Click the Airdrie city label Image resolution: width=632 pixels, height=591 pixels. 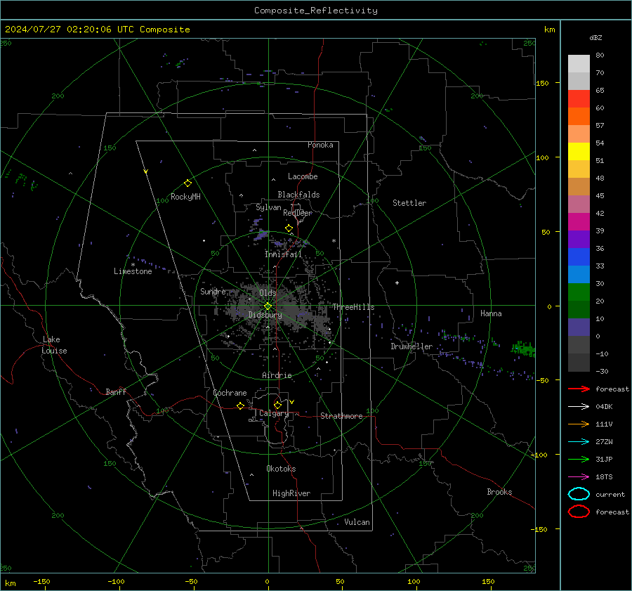(277, 375)
